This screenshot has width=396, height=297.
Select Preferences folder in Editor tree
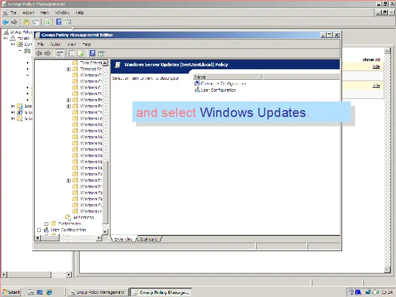point(66,224)
